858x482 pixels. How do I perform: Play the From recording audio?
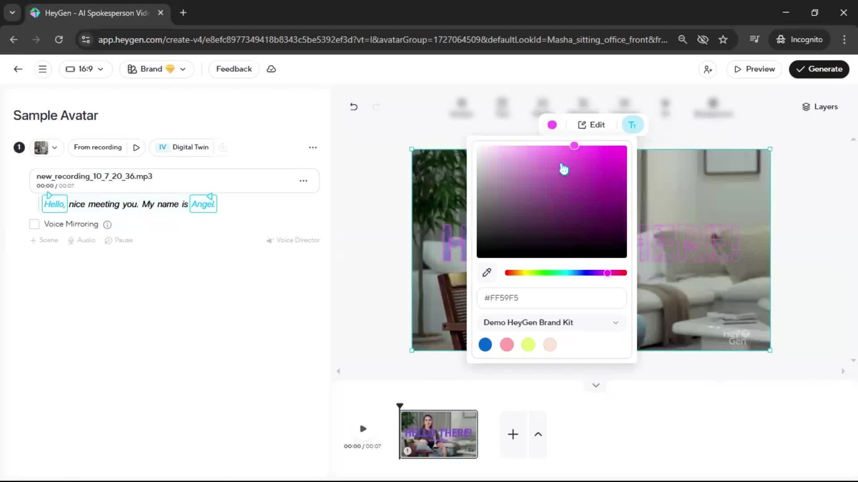click(136, 147)
